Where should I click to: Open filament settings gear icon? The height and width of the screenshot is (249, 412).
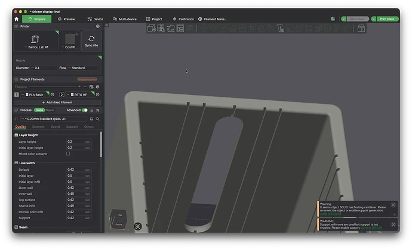97,87
